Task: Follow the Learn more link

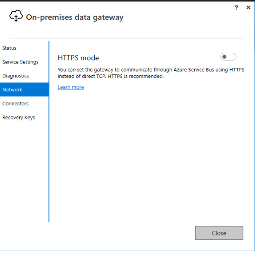Action: [71, 87]
